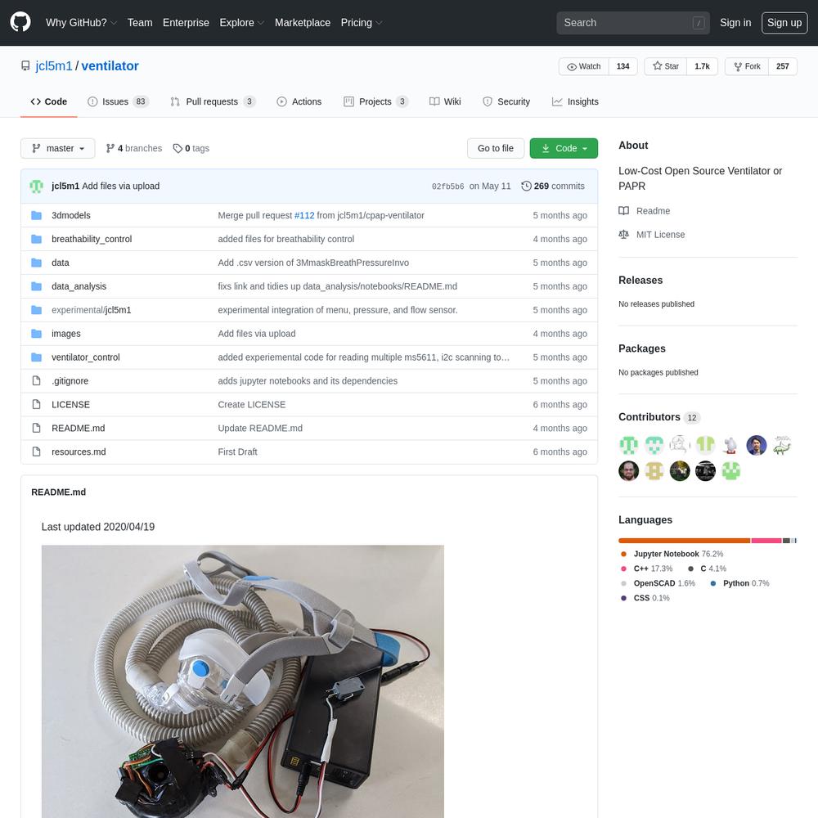The width and height of the screenshot is (818, 818).
Task: Click the commit history clock icon
Action: (x=526, y=186)
